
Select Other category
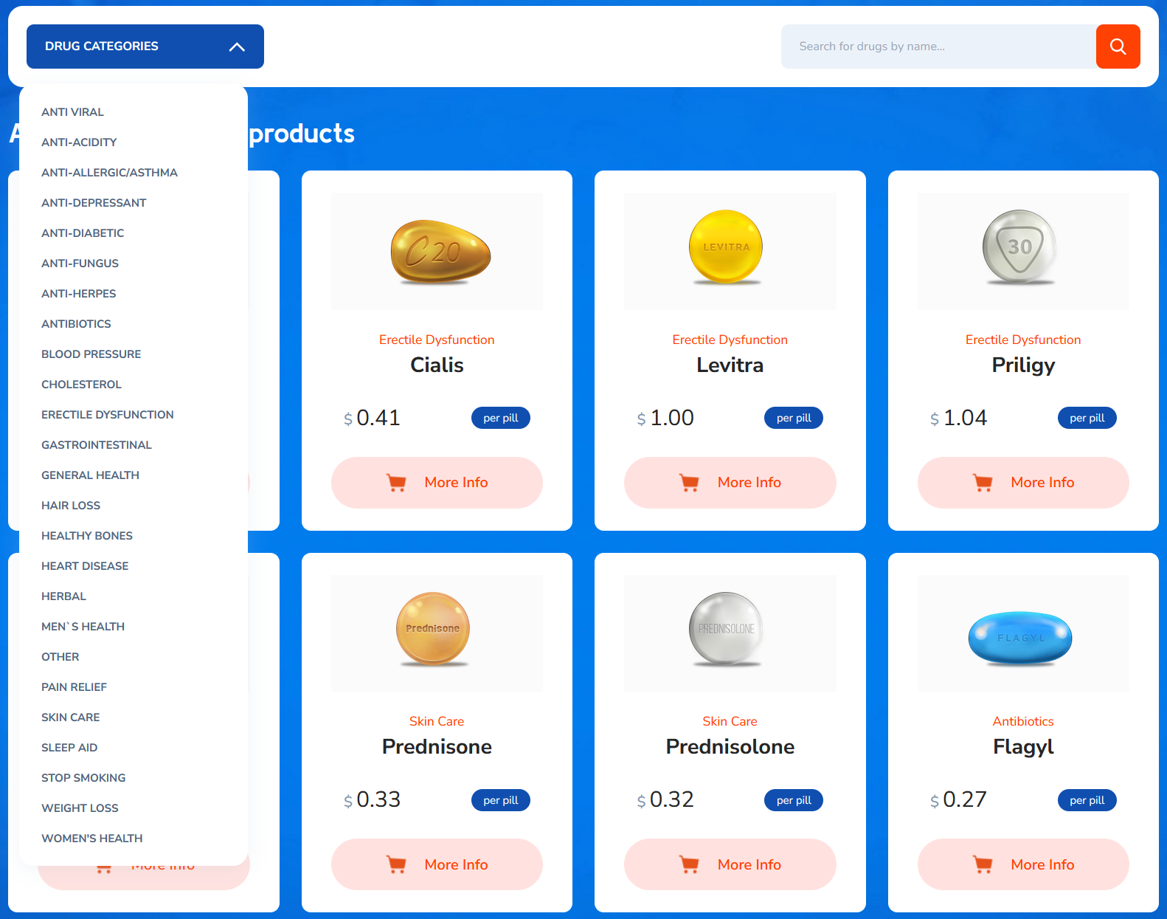(60, 657)
